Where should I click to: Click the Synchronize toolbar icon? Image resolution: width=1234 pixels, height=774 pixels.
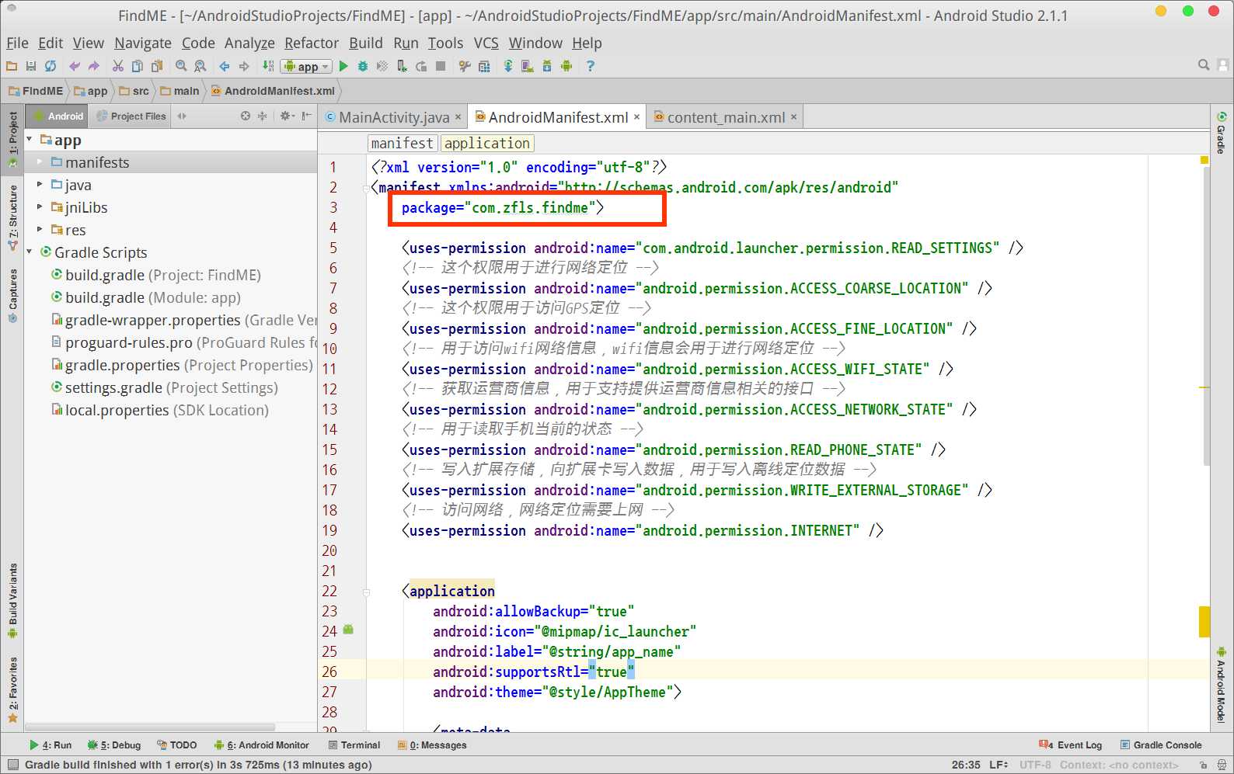click(51, 66)
